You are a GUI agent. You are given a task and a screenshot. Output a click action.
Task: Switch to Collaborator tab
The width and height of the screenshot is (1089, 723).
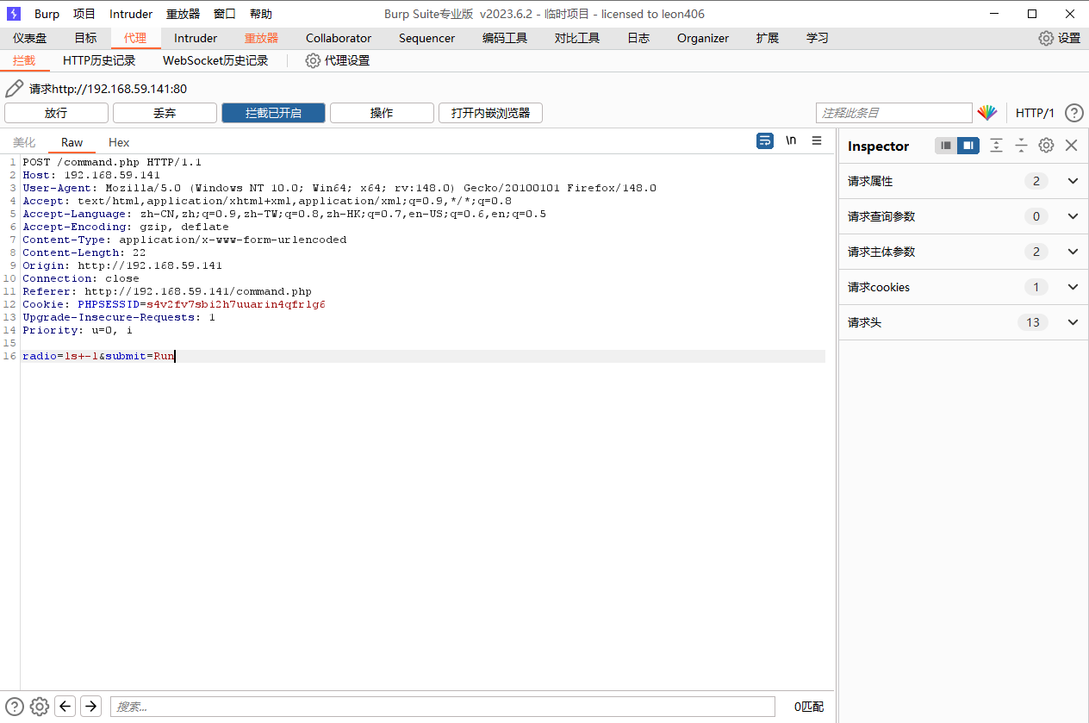pyautogui.click(x=339, y=38)
